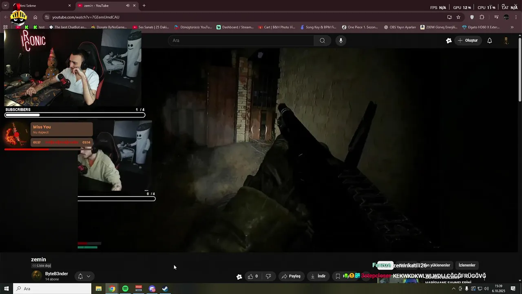
Task: Open 'Song Key & BPM Fi...' bookmark
Action: (x=318, y=27)
